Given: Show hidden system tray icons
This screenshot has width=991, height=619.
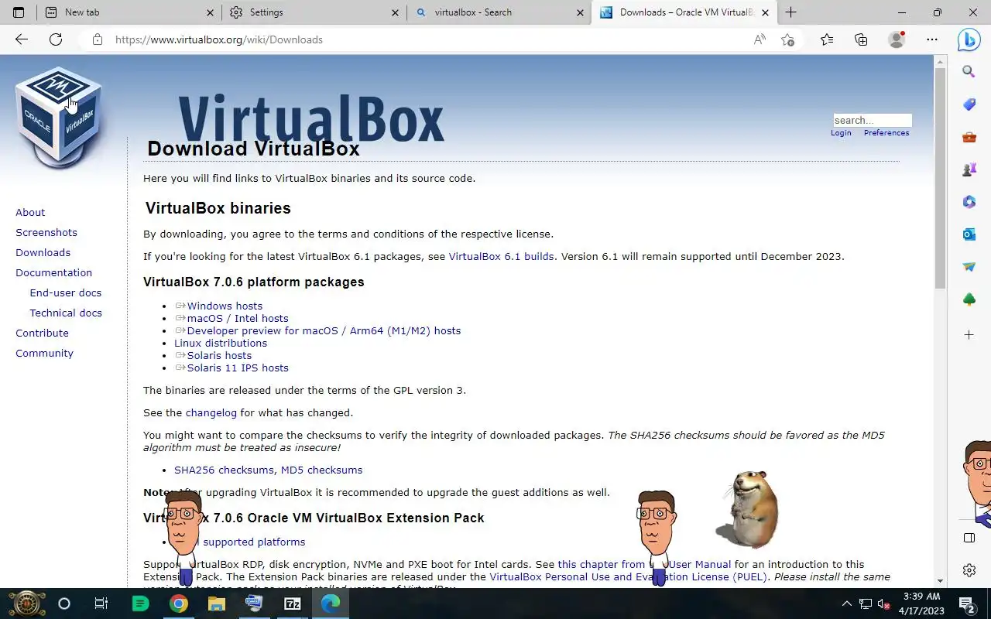Looking at the screenshot, I should [846, 604].
